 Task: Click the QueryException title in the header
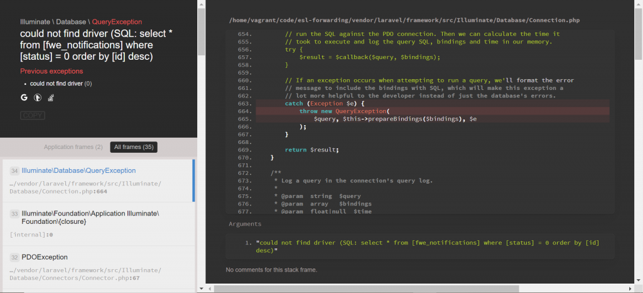[117, 21]
